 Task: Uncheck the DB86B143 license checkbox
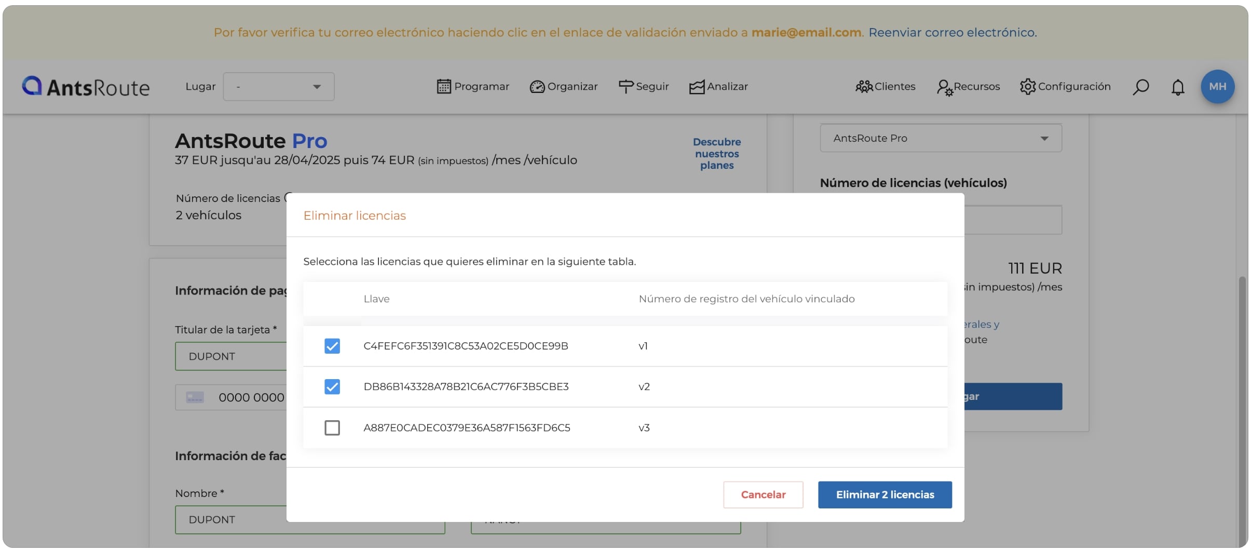[332, 387]
